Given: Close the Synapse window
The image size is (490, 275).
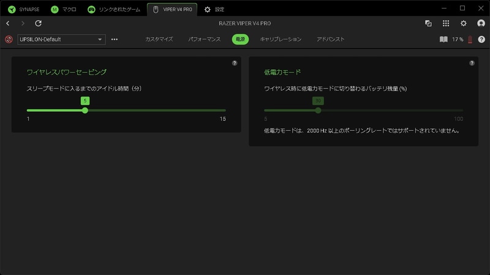Looking at the screenshot, I should tap(481, 9).
